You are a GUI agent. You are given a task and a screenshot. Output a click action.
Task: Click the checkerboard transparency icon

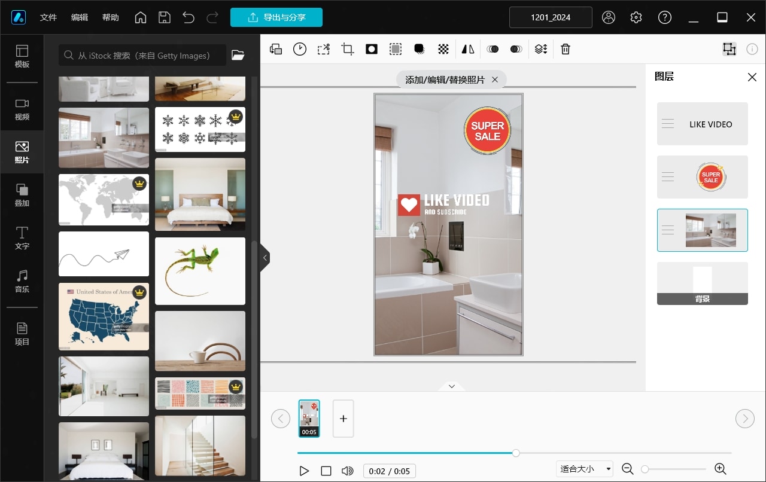pos(443,50)
